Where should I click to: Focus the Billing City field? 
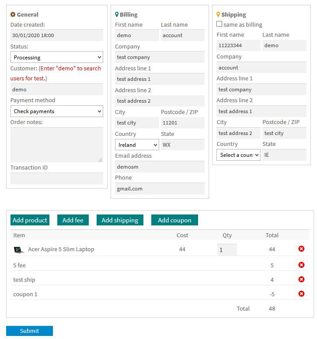tap(137, 123)
